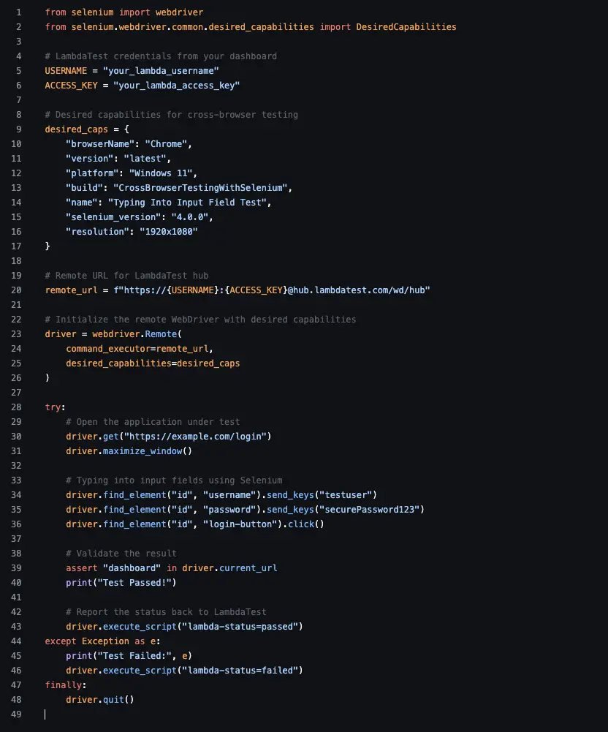Click the "lambda-status=passed" string

[240, 627]
